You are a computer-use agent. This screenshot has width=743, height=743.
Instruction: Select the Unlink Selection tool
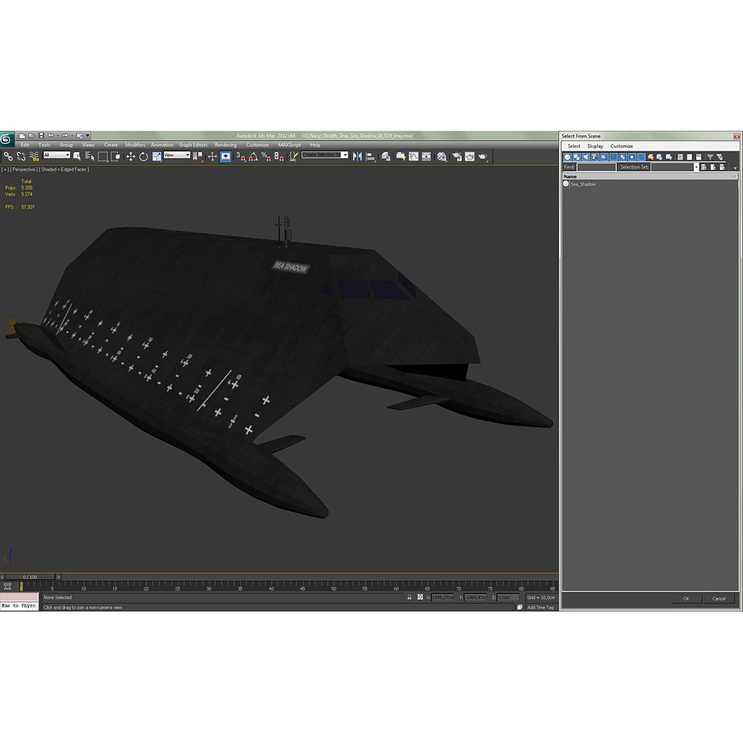[21, 156]
